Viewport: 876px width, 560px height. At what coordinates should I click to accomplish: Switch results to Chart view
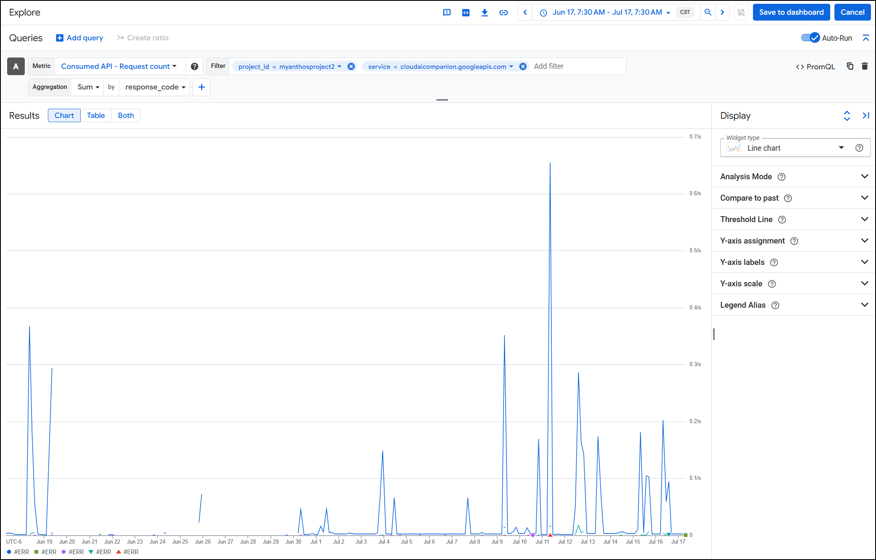[64, 115]
